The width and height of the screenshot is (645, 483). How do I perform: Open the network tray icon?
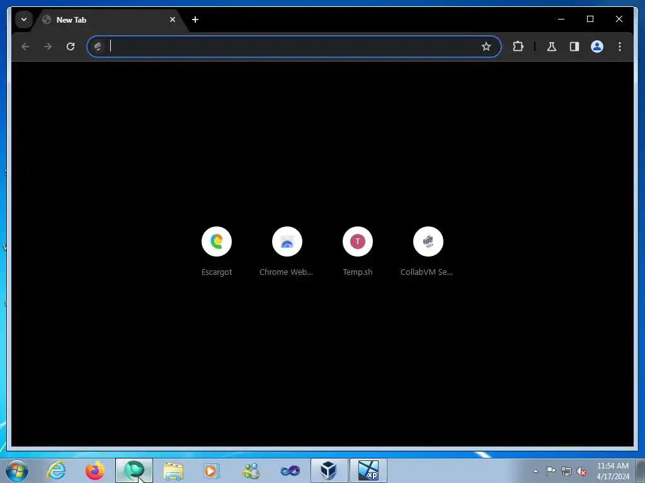(566, 471)
